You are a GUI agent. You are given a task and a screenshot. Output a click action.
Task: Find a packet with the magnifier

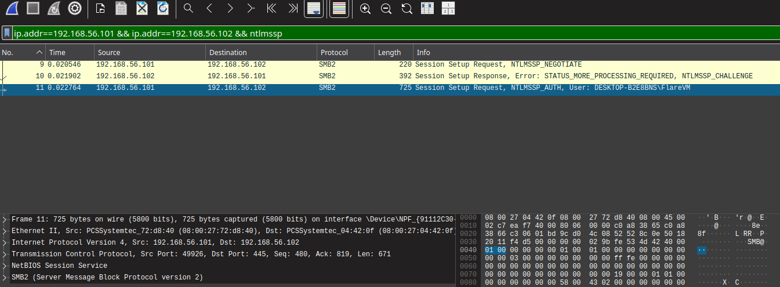188,8
